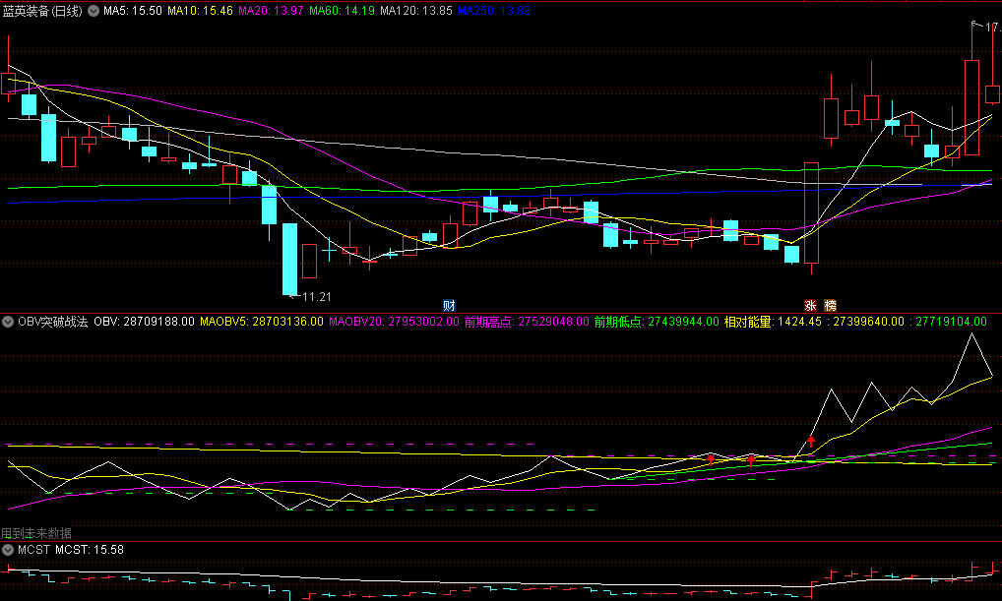Select the MA250 moving average label
1002x601 pixels.
coord(494,11)
